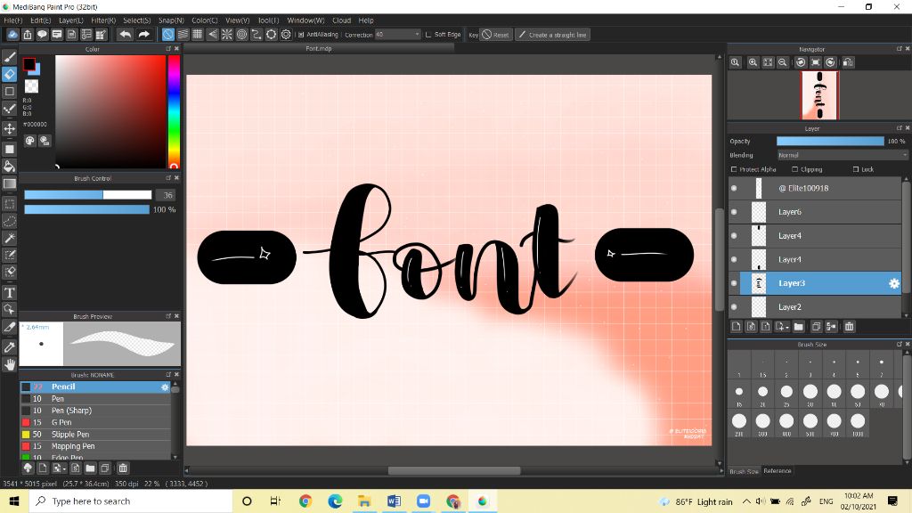The height and width of the screenshot is (513, 912).
Task: Click the Navigator canvas thumbnail
Action: 819,95
